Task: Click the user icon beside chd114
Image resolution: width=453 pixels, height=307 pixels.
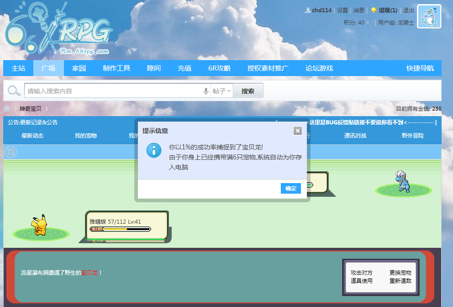Action: [x=307, y=10]
